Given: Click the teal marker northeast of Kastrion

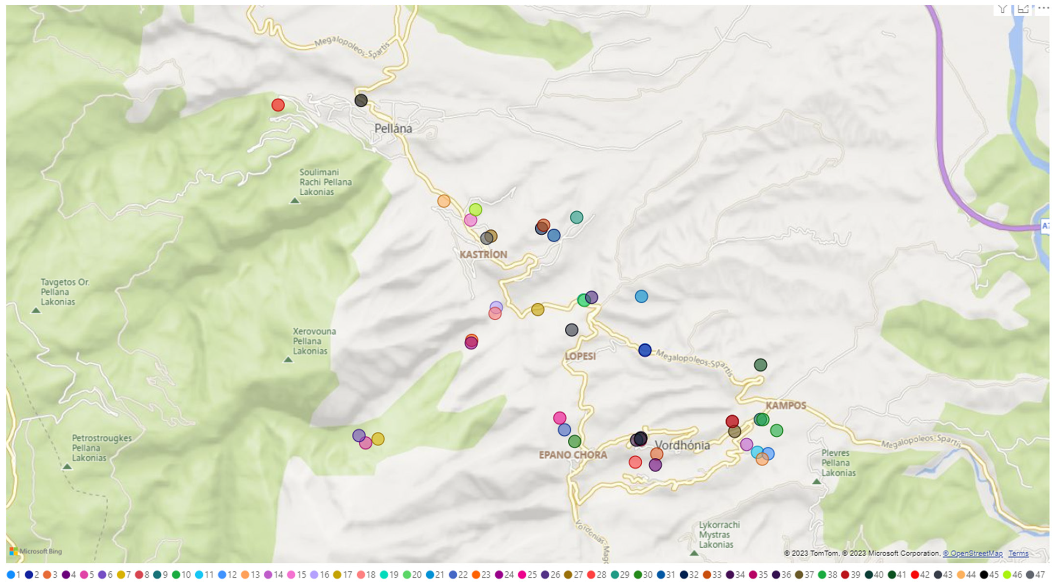Looking at the screenshot, I should click(x=577, y=217).
